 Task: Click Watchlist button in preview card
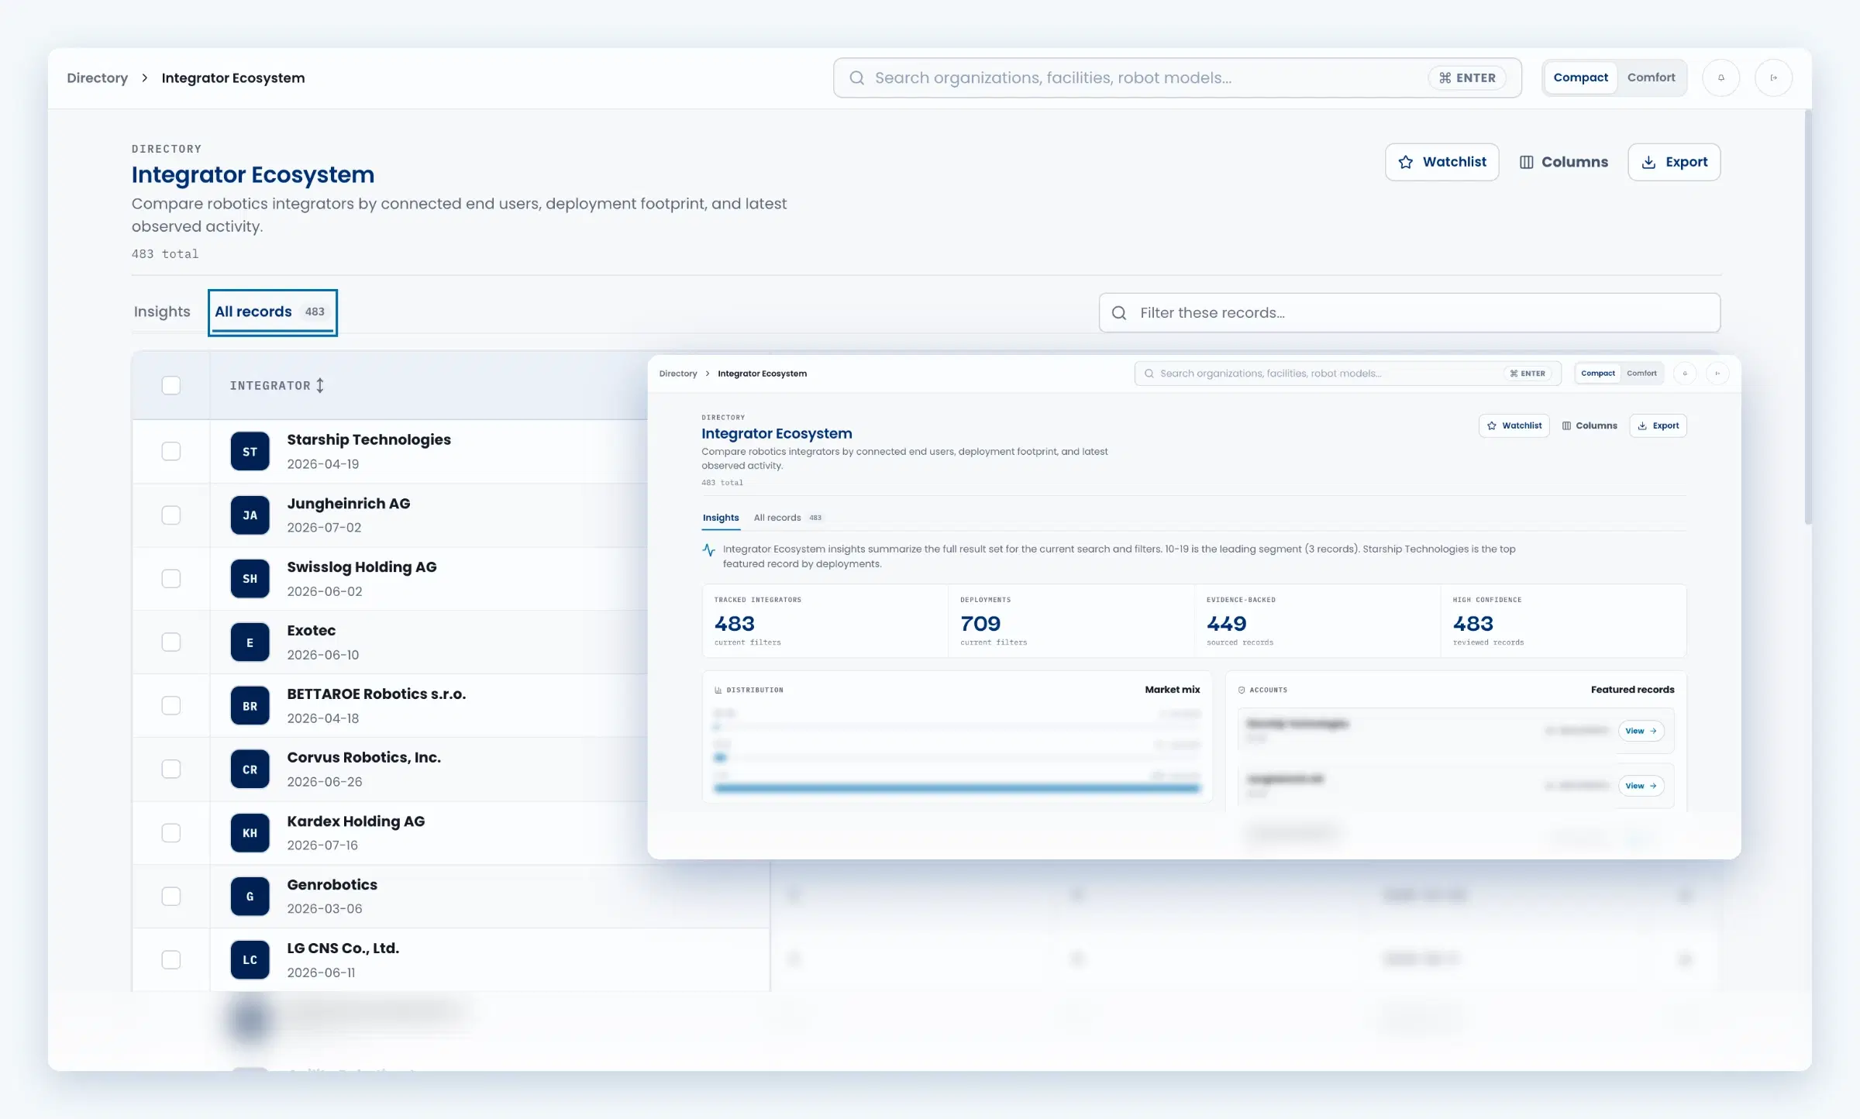click(1514, 425)
